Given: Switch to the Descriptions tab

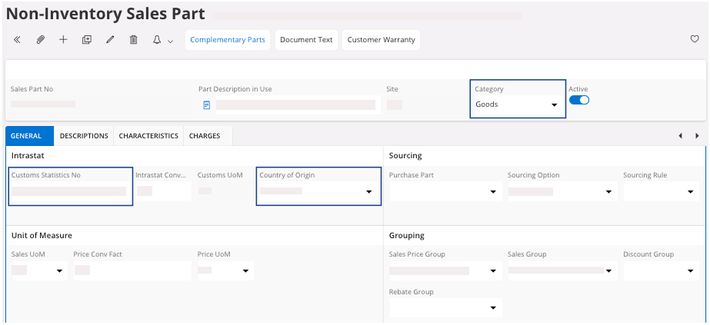Looking at the screenshot, I should click(x=84, y=136).
